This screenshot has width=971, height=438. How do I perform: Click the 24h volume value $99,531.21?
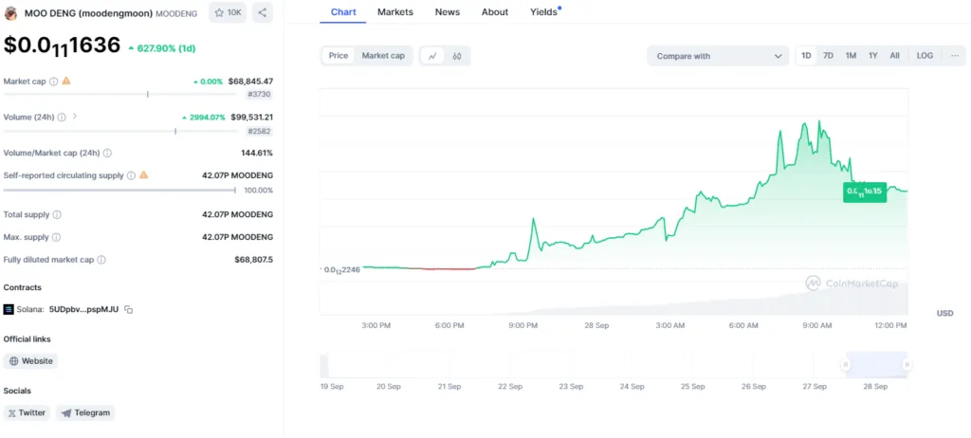point(252,118)
